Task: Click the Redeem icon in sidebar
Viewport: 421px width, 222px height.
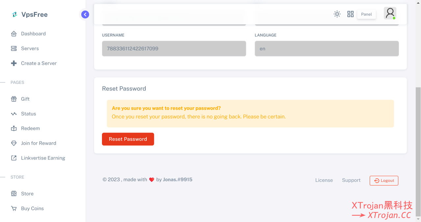Action: point(14,128)
